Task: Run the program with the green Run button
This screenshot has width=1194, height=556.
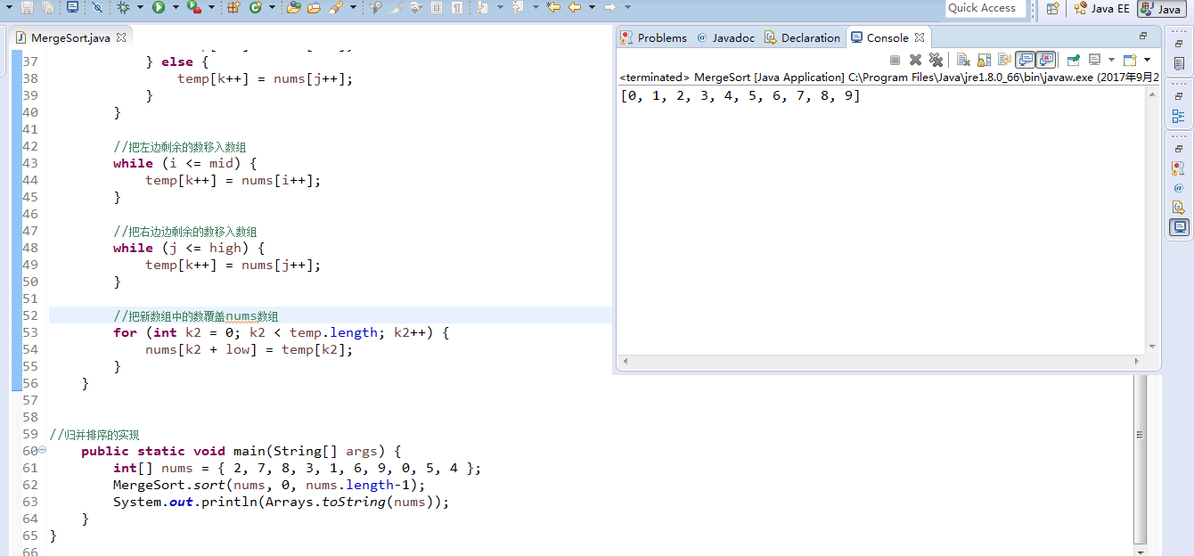Action: point(159,7)
